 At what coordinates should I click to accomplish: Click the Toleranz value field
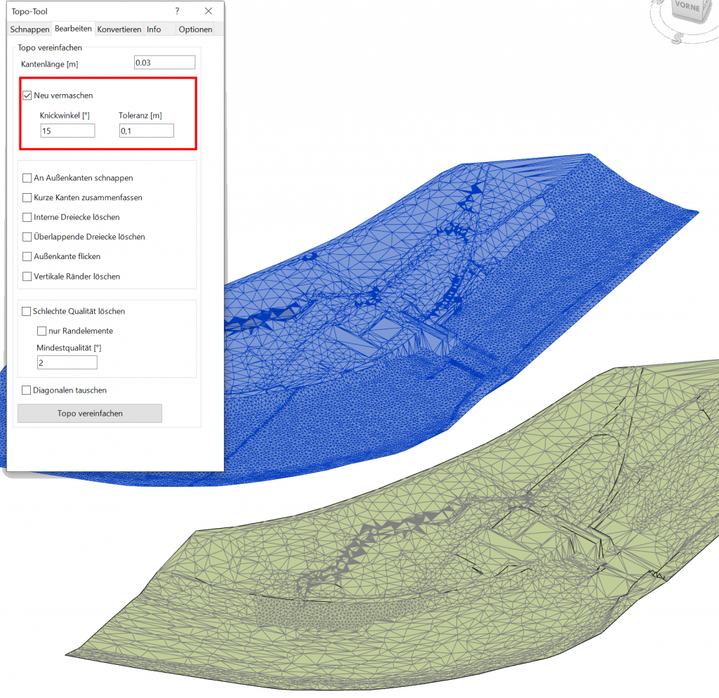click(x=146, y=131)
